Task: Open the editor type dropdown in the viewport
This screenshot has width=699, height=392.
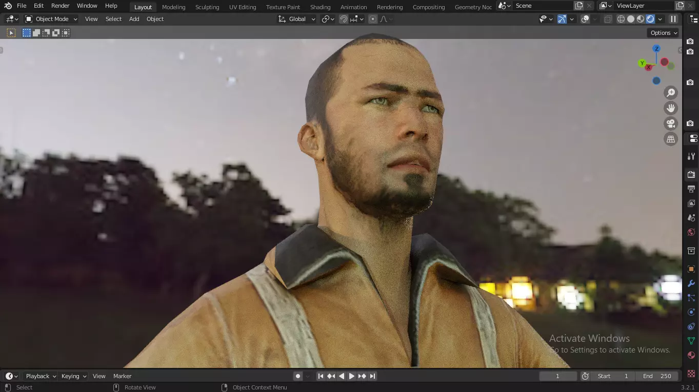Action: (x=12, y=19)
